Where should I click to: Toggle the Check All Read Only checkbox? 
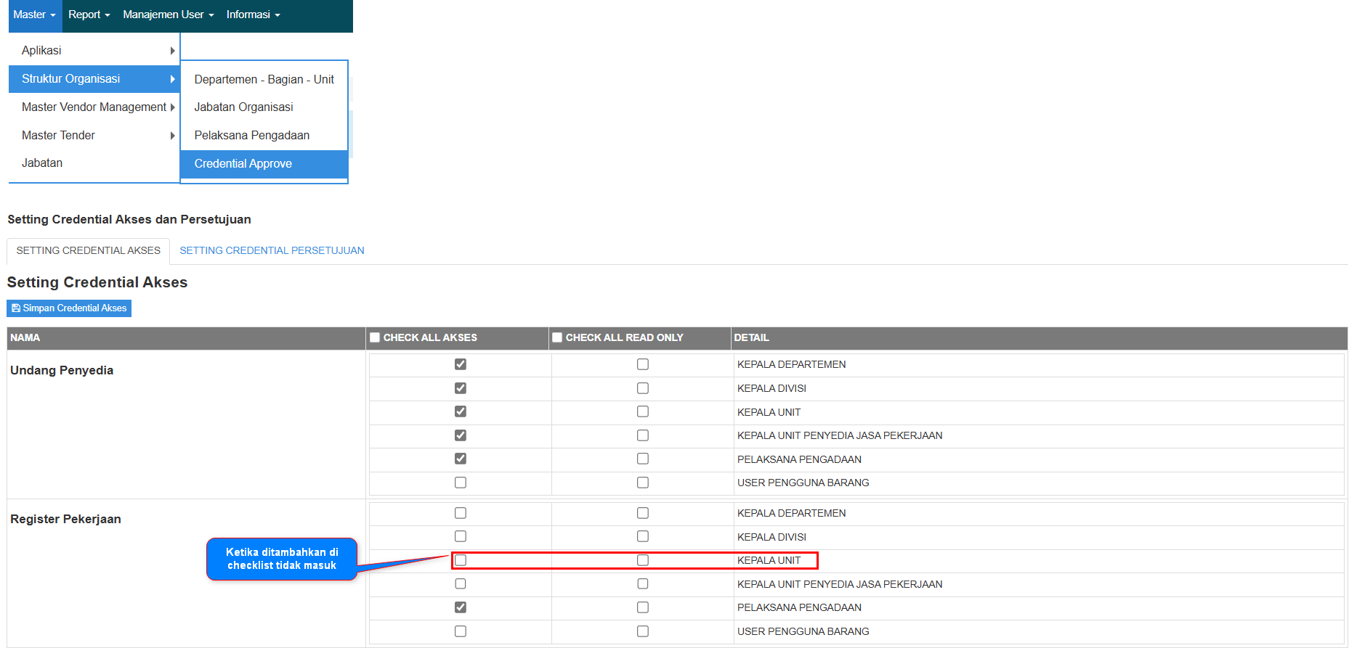(x=557, y=337)
